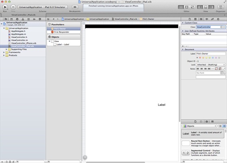Choose the iPad 6.0 Simulator destination

click(55, 7)
